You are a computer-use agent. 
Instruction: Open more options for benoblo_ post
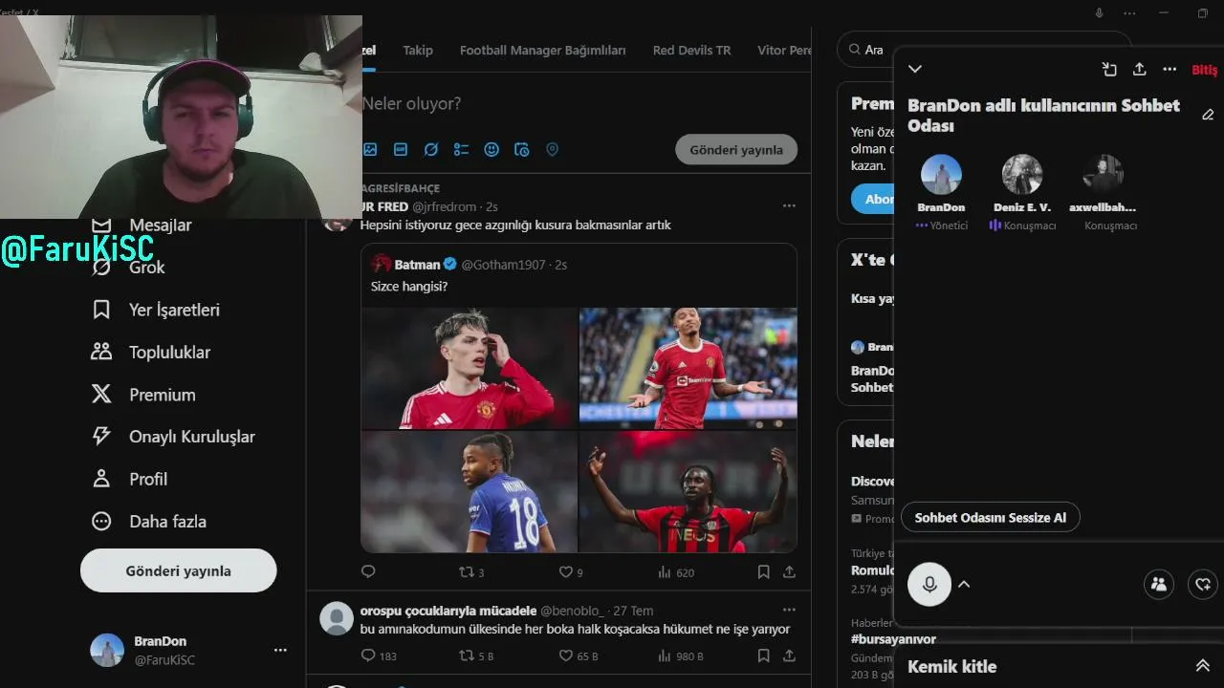(x=789, y=610)
